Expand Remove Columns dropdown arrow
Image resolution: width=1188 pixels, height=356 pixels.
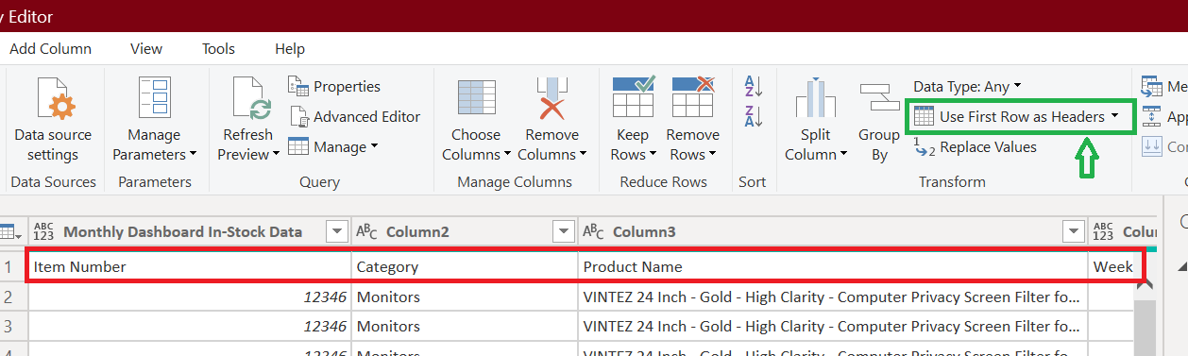[583, 155]
